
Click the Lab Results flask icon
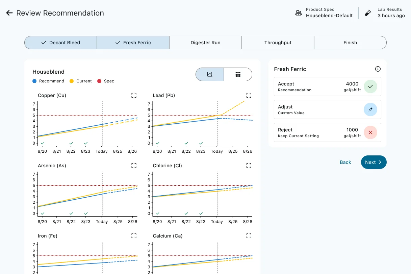[x=368, y=13]
